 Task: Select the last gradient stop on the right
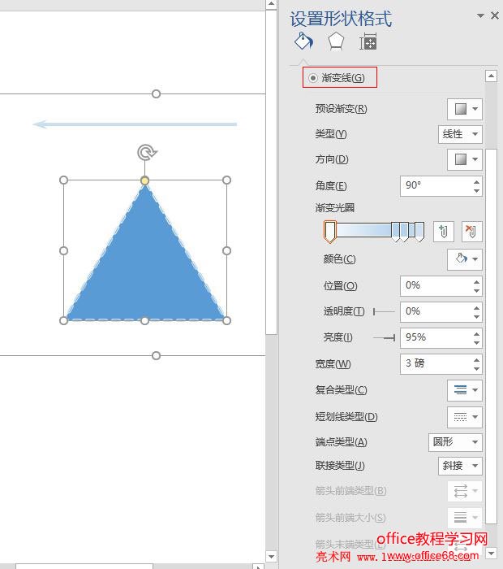point(419,232)
